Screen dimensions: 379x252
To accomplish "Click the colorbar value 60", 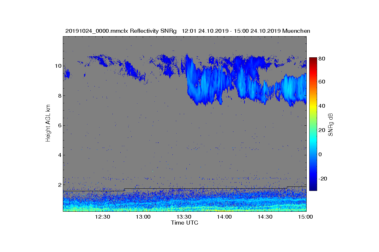I will (322, 82).
